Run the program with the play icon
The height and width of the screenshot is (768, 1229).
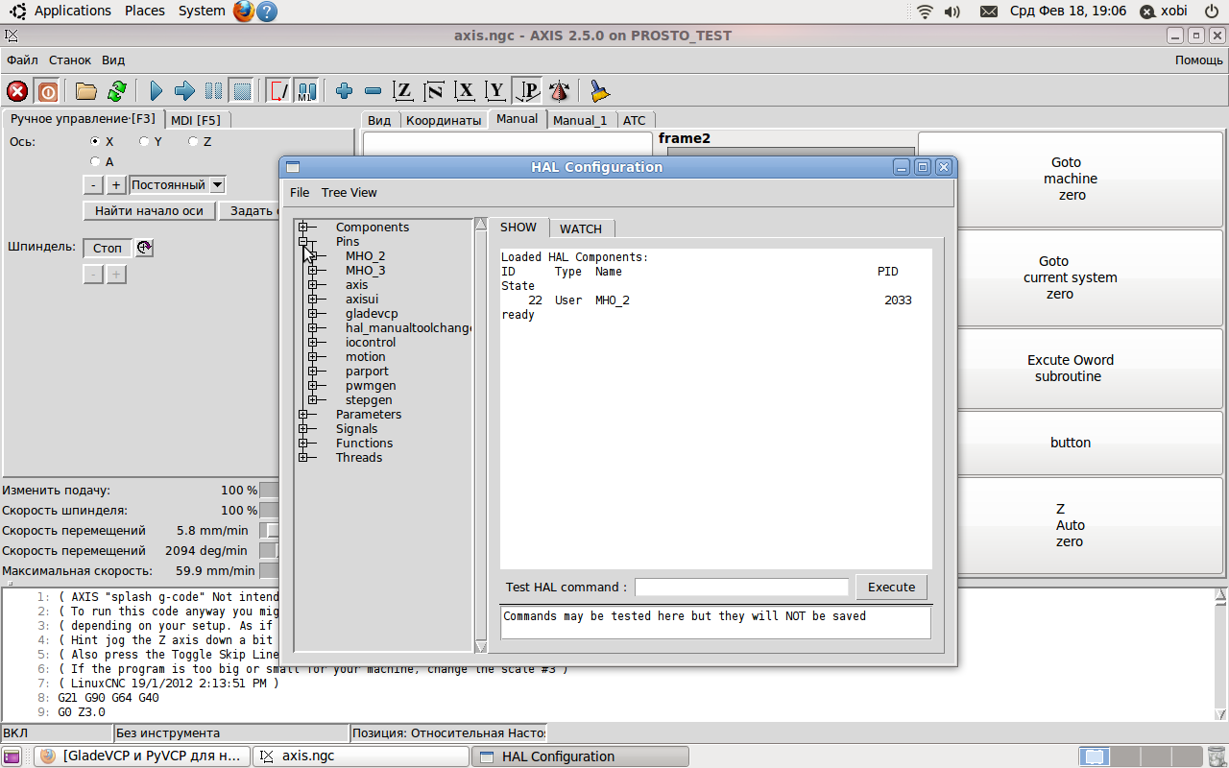click(x=157, y=91)
